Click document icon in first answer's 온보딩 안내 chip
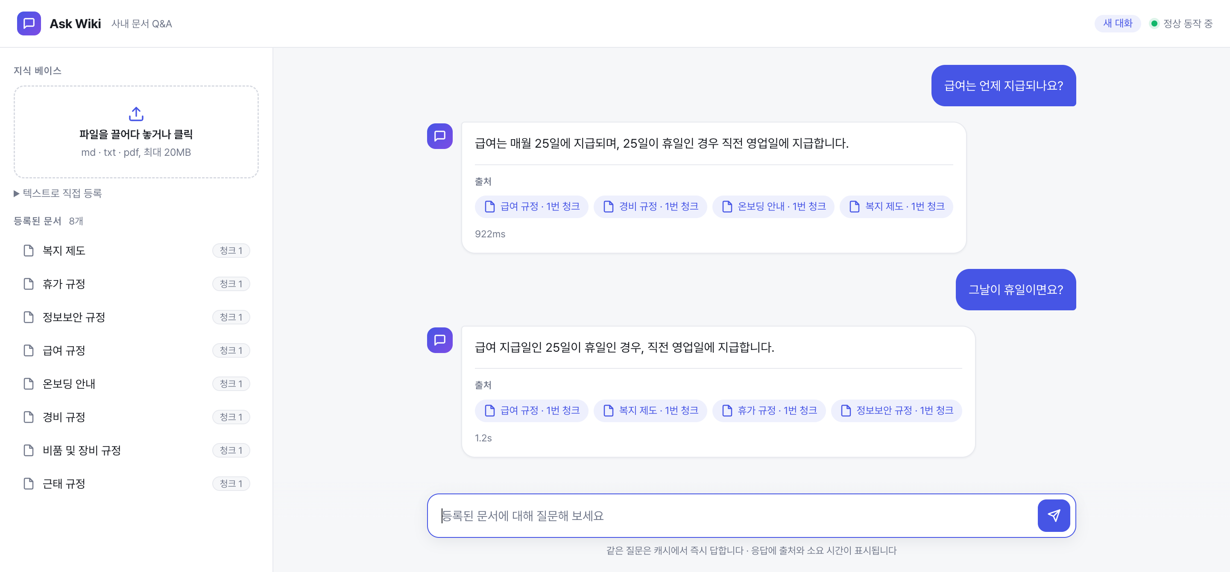This screenshot has height=572, width=1230. [x=727, y=207]
